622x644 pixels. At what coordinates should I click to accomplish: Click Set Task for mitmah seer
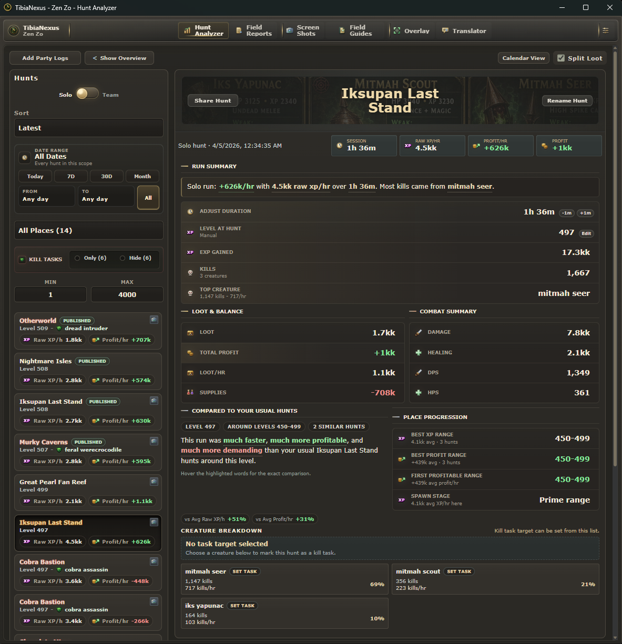click(244, 571)
